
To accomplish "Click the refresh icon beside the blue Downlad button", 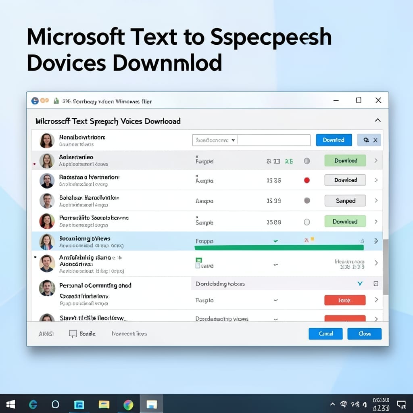I will [366, 140].
